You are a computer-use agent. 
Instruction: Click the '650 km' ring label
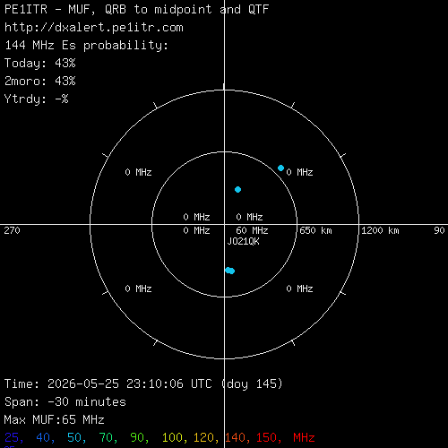click(x=315, y=230)
